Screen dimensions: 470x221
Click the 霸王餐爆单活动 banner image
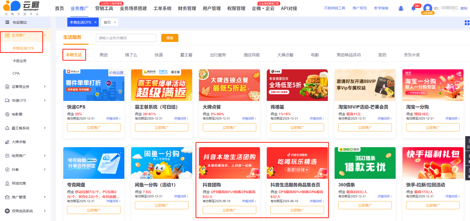tap(162, 85)
